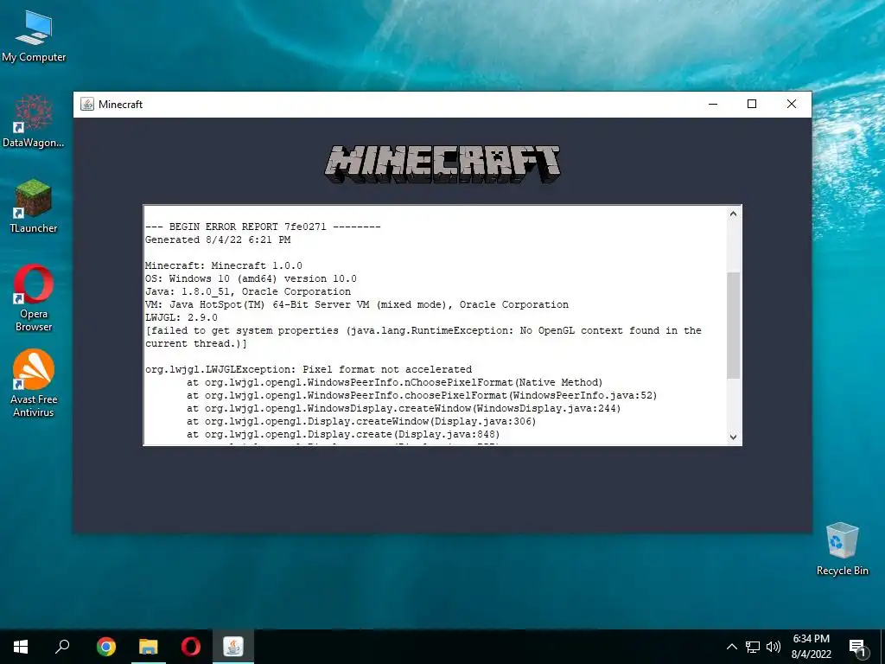The height and width of the screenshot is (664, 885).
Task: Launch TLauncher from the desktop
Action: [x=34, y=206]
